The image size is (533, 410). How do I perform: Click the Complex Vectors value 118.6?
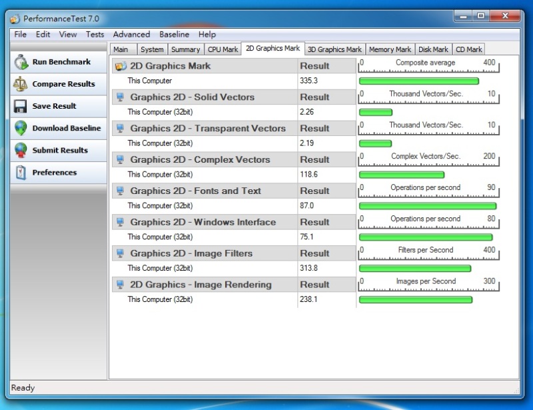tap(308, 175)
